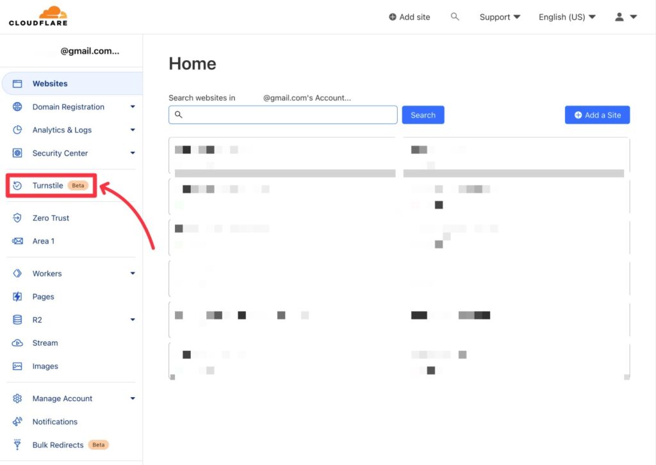This screenshot has width=656, height=465.
Task: Click the user profile person icon
Action: pos(618,17)
